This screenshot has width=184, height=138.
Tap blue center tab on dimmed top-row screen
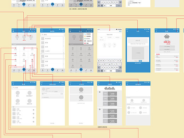click(81, 4)
